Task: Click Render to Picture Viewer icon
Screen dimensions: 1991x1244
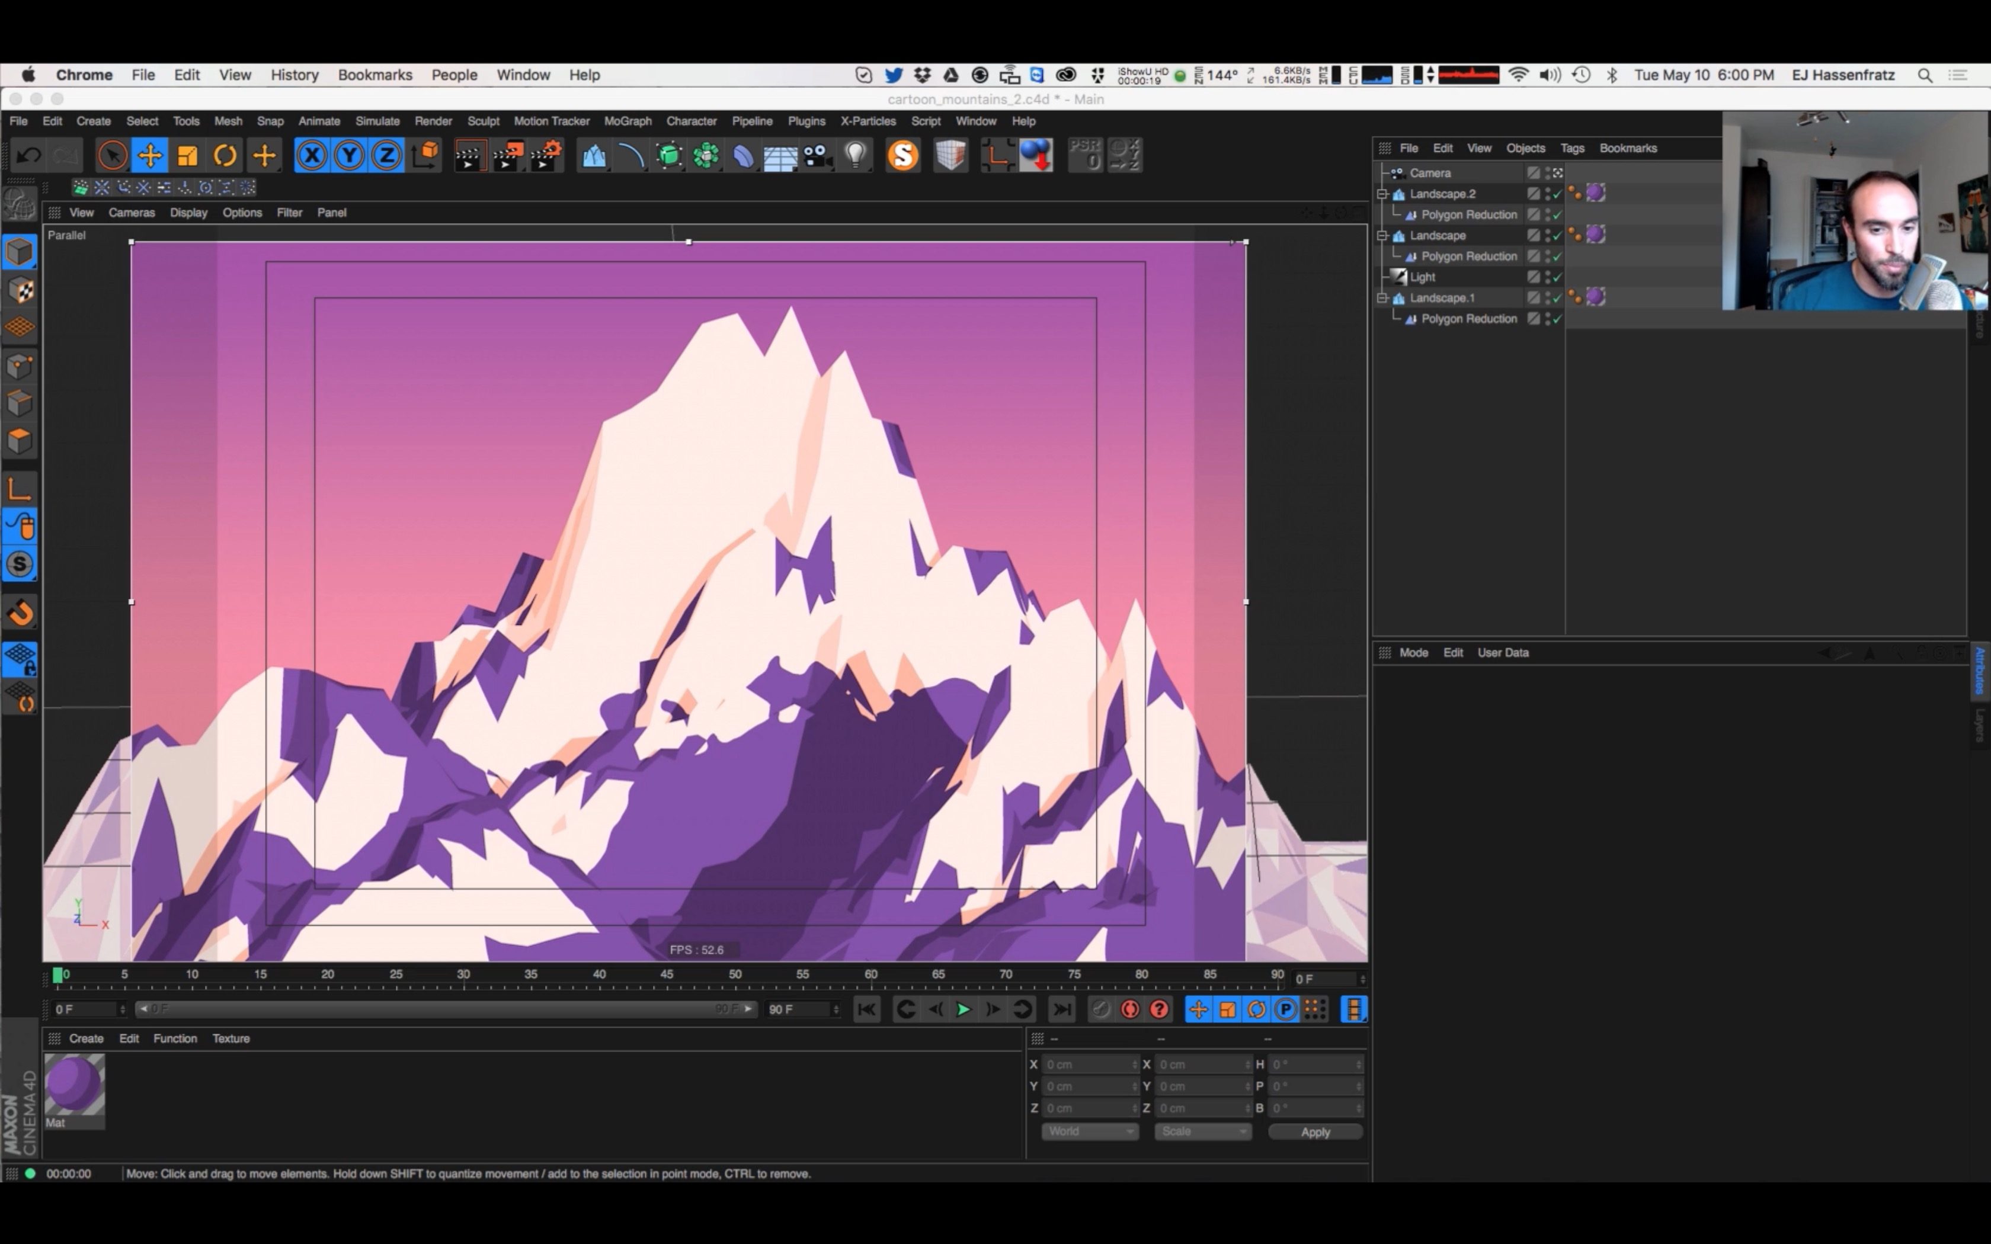Action: click(508, 155)
